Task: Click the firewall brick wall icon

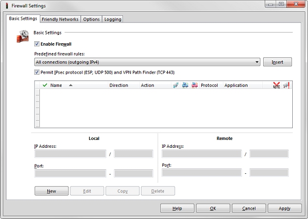Action: pos(24,38)
